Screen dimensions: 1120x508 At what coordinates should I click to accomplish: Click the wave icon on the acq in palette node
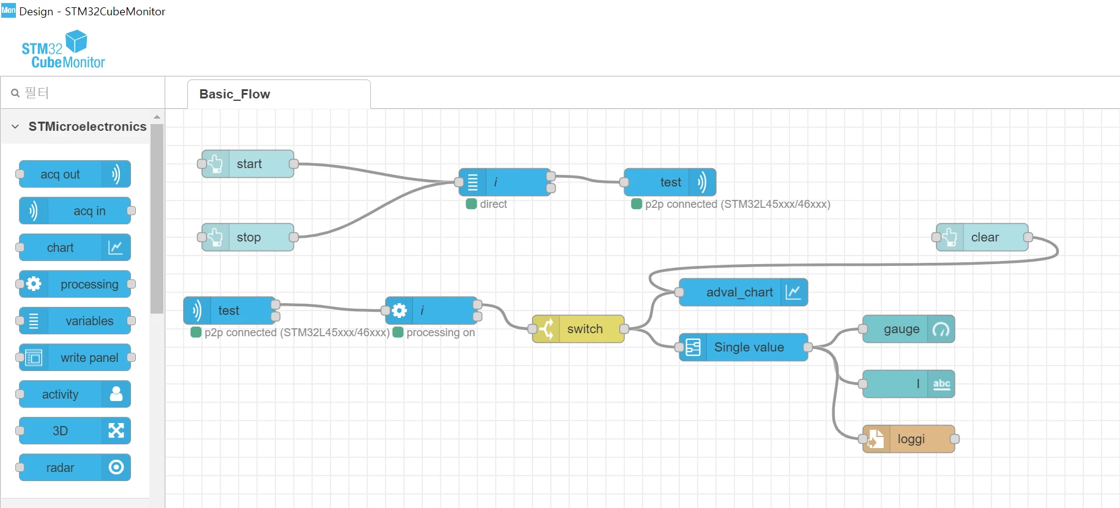[34, 211]
